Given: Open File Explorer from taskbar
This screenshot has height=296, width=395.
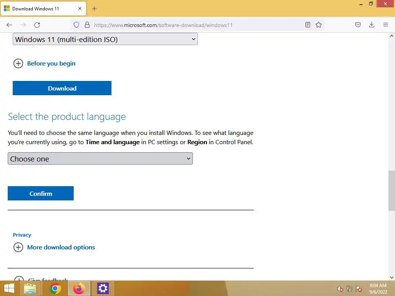Looking at the screenshot, I should tap(30, 288).
